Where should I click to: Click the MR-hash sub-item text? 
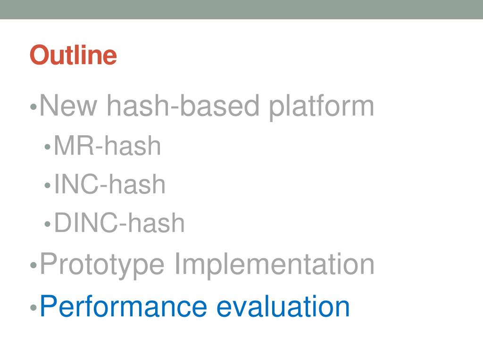coord(108,146)
